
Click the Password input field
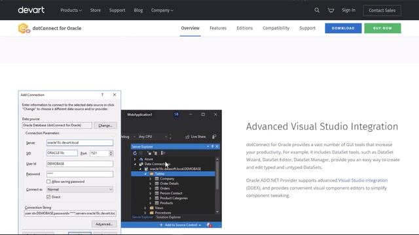(x=80, y=174)
